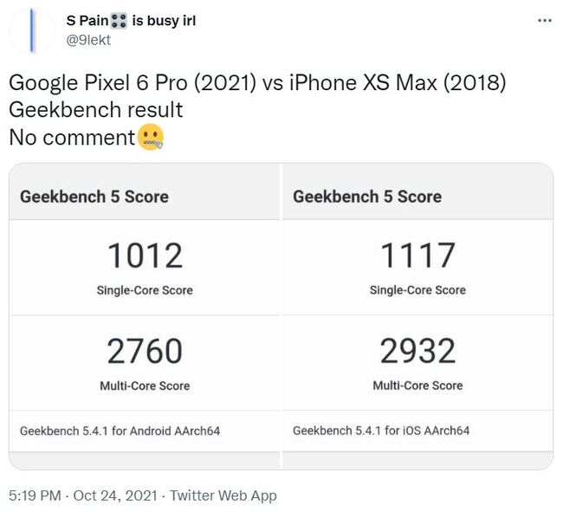The image size is (563, 512).
Task: Select the 2932 multi-core score
Action: point(417,352)
